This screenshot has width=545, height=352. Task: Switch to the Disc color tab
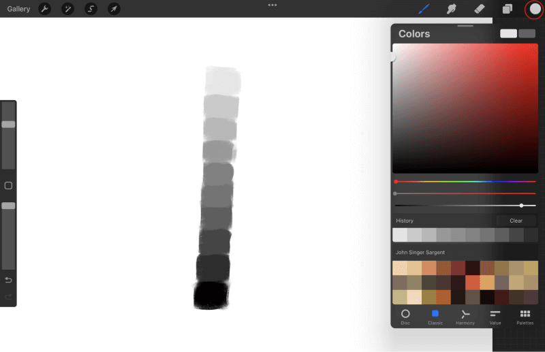click(405, 317)
